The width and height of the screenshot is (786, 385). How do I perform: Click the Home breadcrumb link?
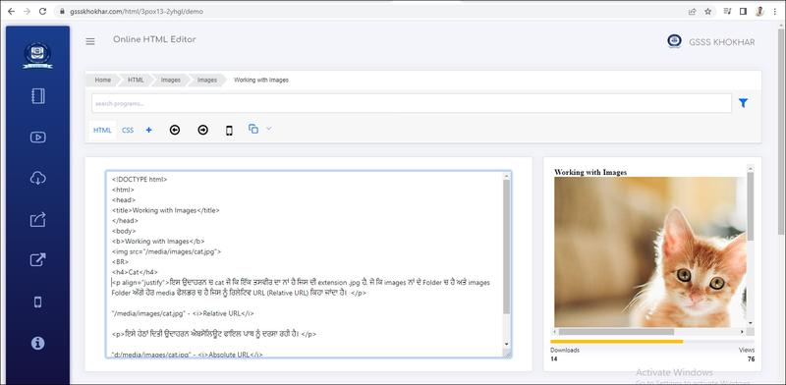103,80
